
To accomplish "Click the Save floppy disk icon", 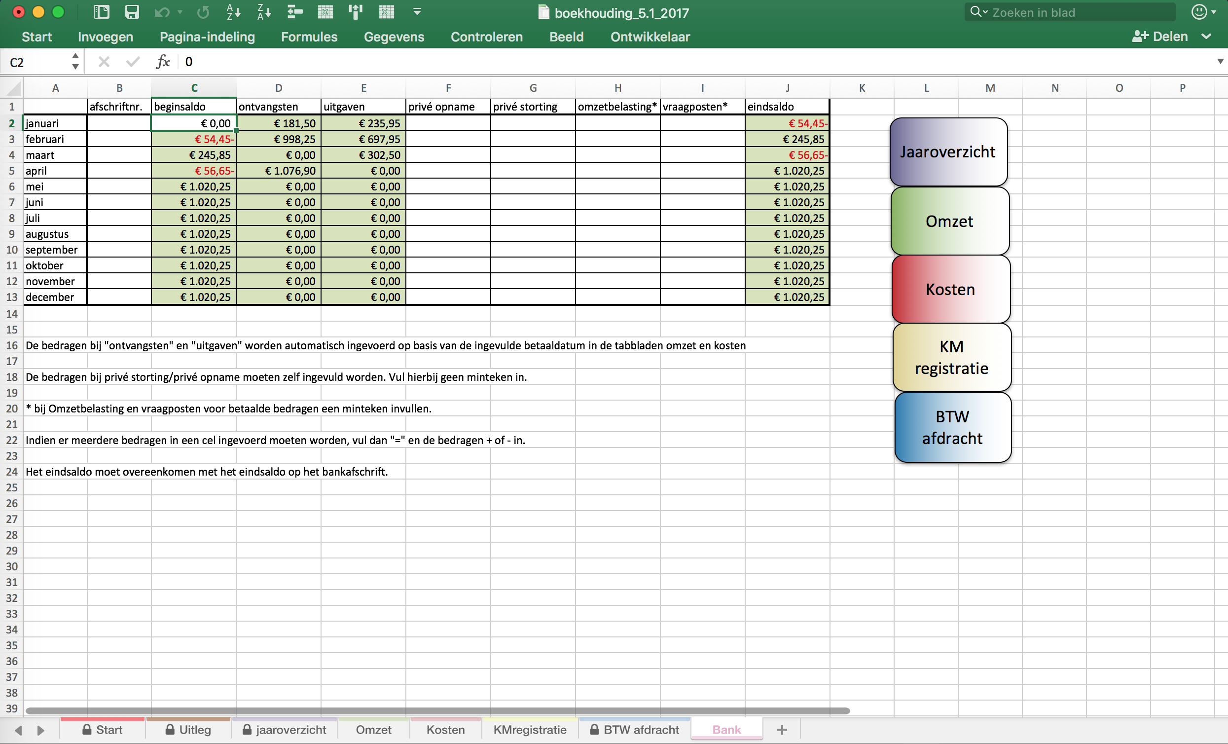I will pyautogui.click(x=132, y=12).
